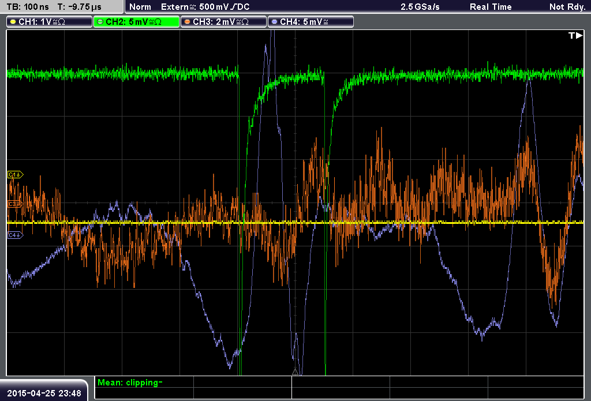
Task: Click the trigger time triangle marker at bottom
Action: [295, 372]
